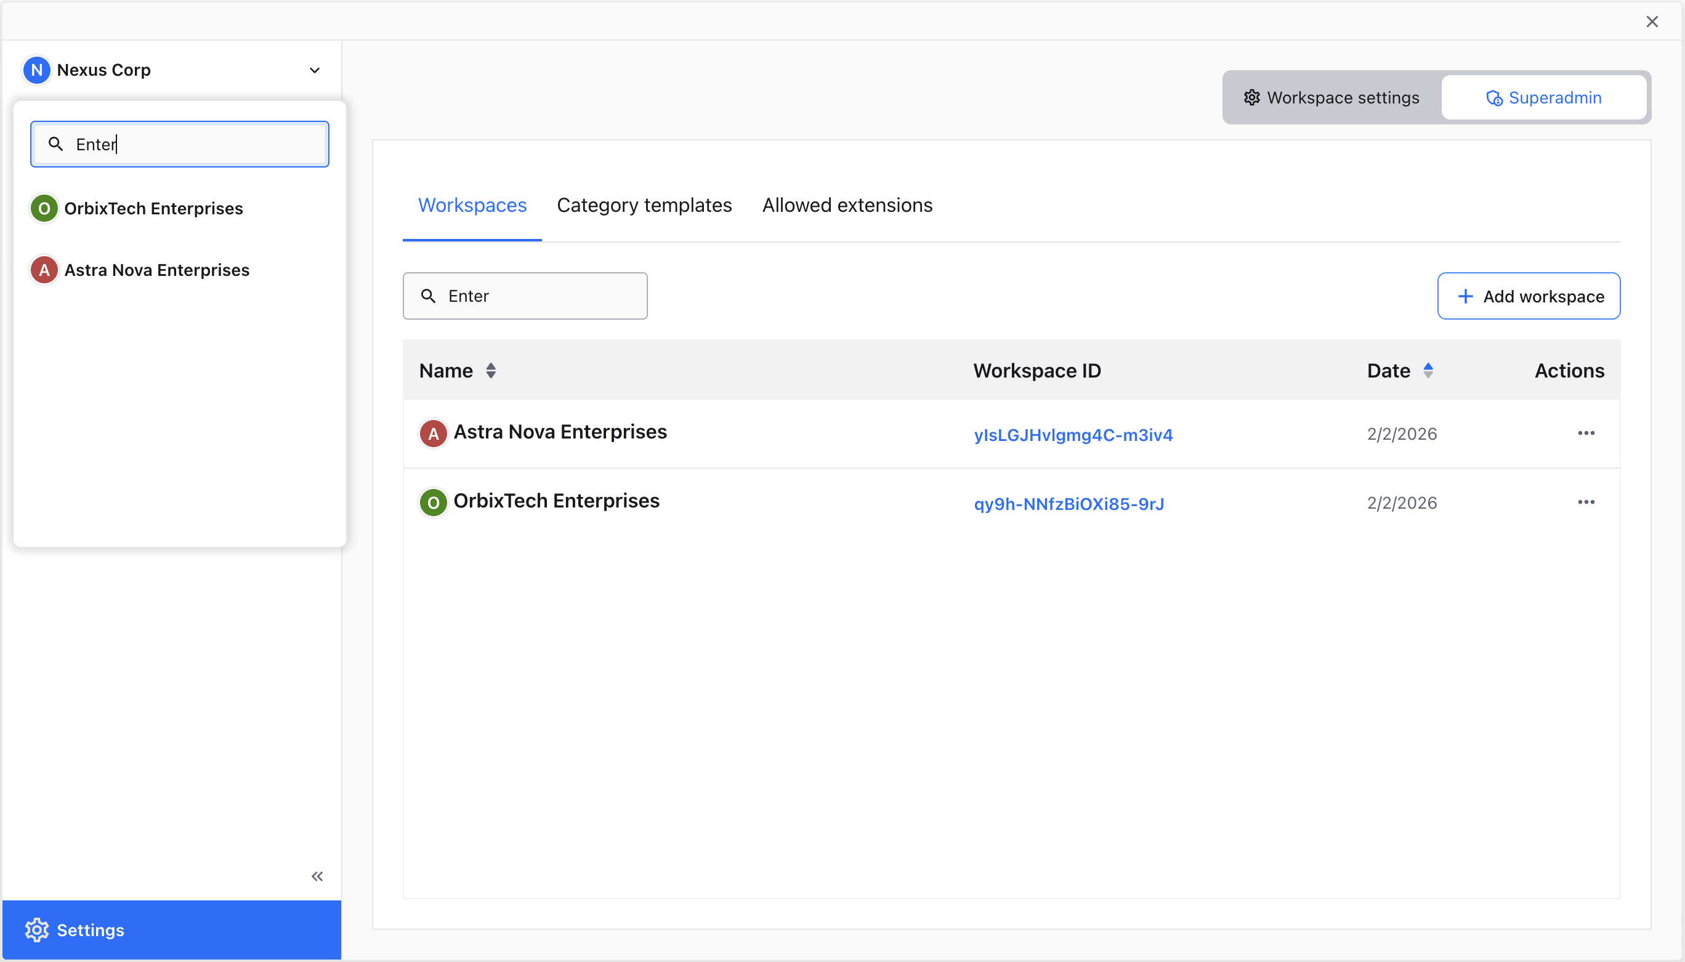Image resolution: width=1685 pixels, height=962 pixels.
Task: Click the Astra Nova avatar in the table row
Action: 433,433
